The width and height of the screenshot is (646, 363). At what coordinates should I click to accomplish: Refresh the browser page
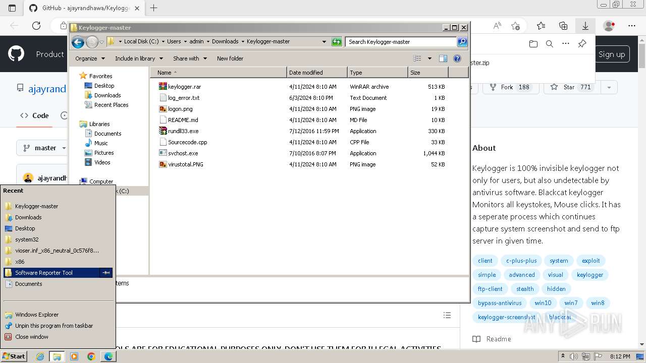pyautogui.click(x=36, y=26)
